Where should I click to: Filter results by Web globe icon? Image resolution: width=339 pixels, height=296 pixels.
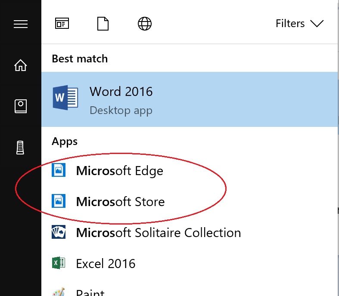click(145, 24)
